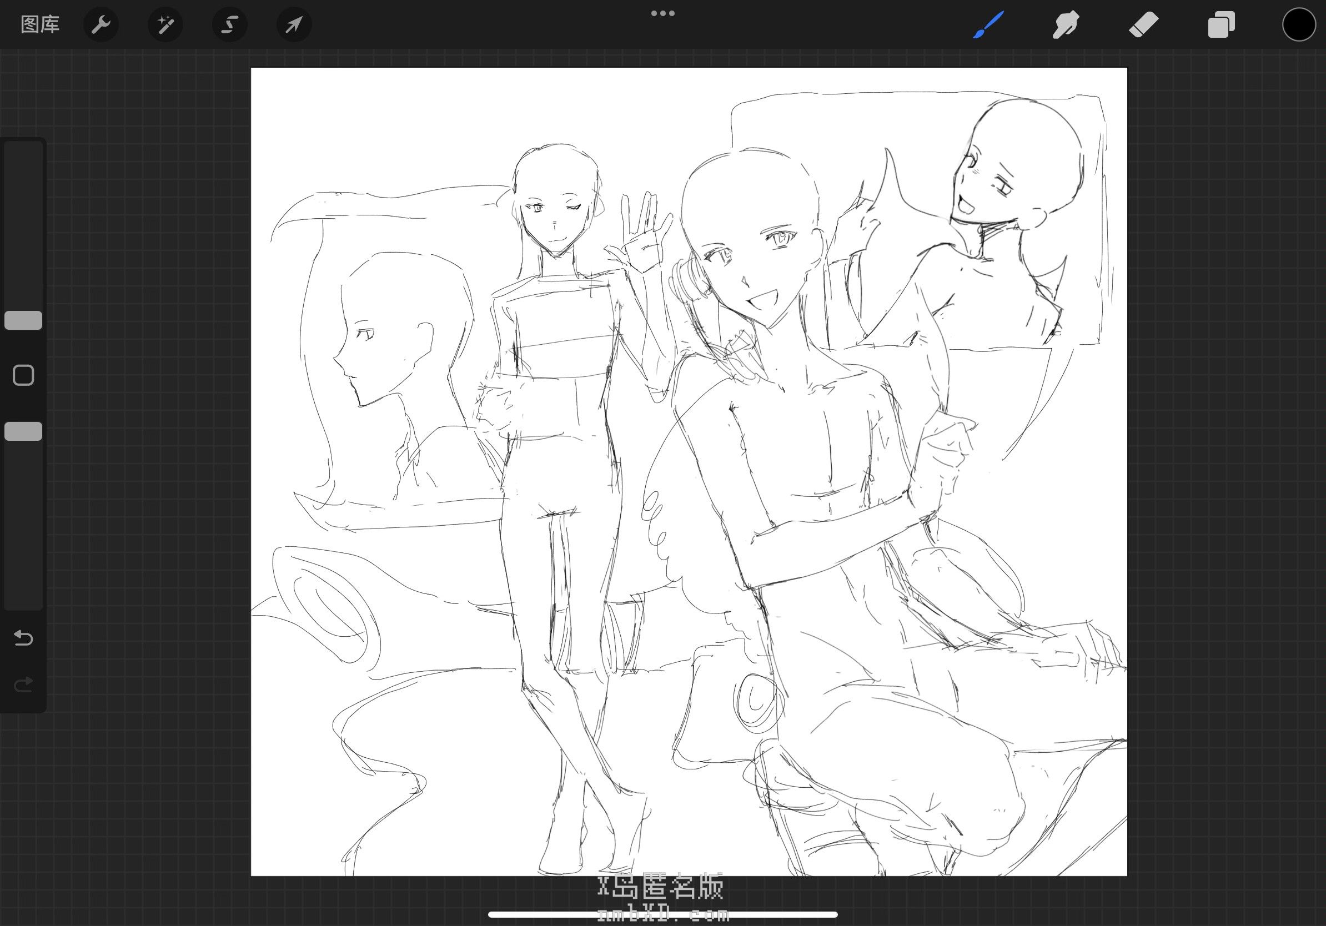
Task: Open the black color picker circle
Action: pos(1299,25)
